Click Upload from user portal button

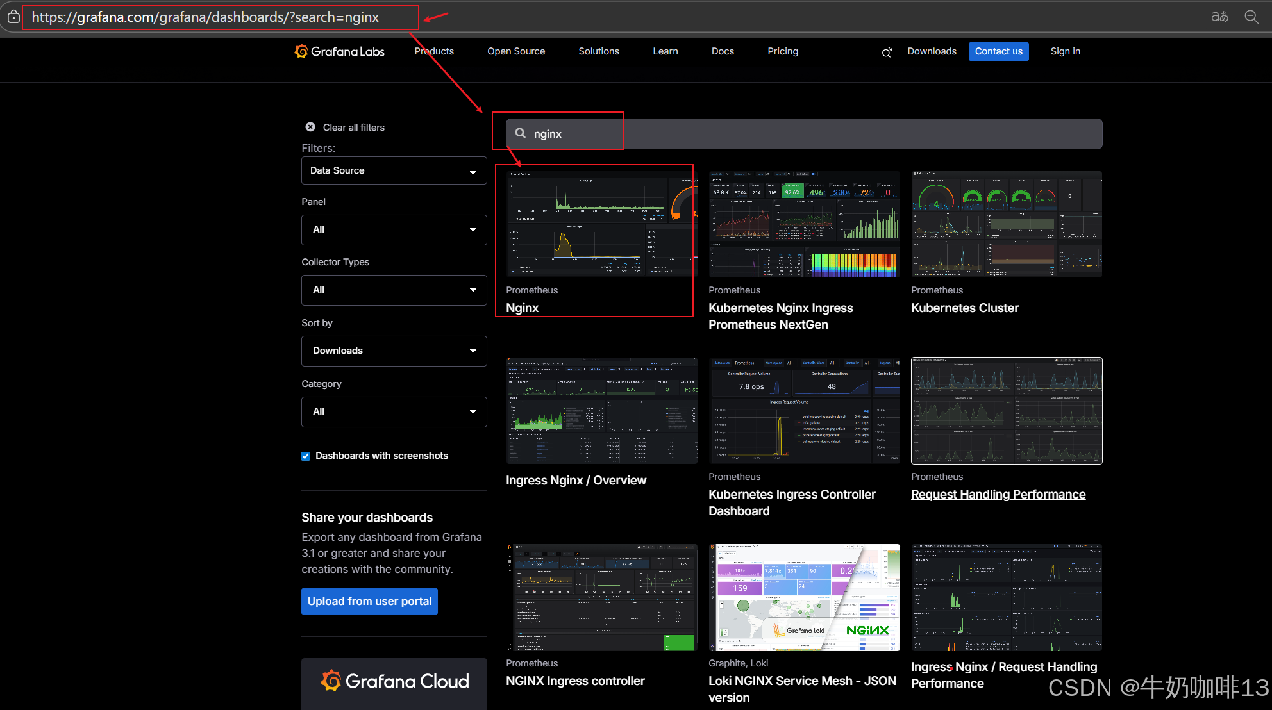pos(369,601)
